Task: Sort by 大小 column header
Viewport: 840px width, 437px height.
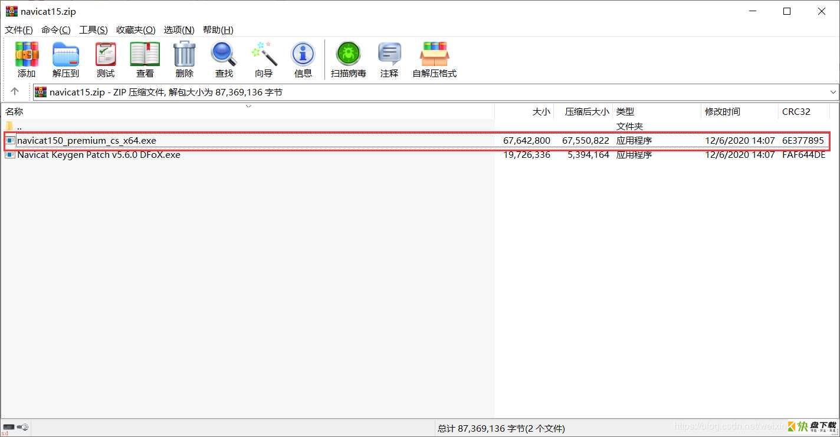Action: [x=524, y=111]
